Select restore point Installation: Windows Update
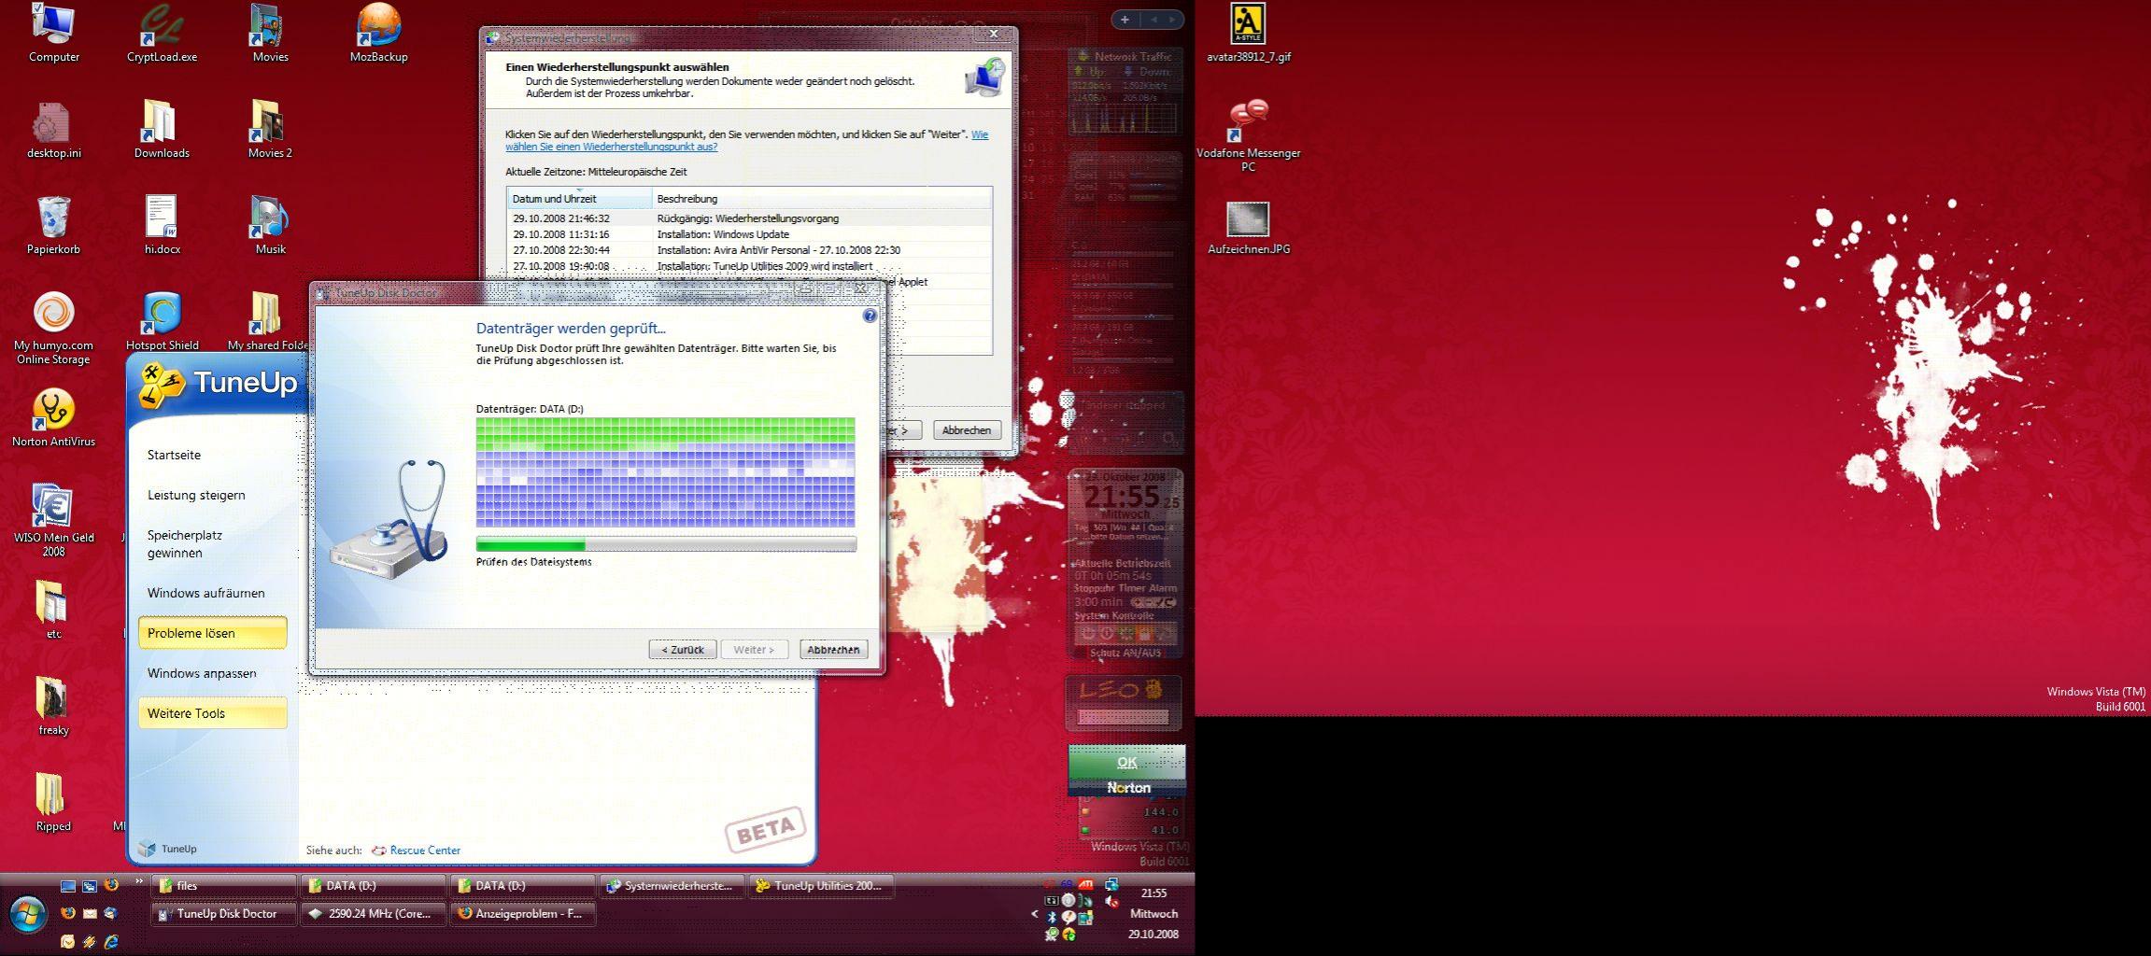Viewport: 2151px width, 956px height. pyautogui.click(x=749, y=234)
